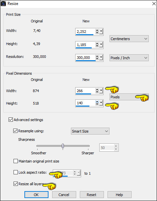
Task: Open the Centimeters units dropdown
Action: coord(129,39)
